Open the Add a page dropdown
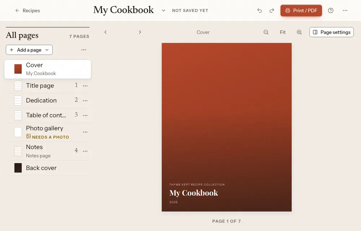 coord(29,50)
